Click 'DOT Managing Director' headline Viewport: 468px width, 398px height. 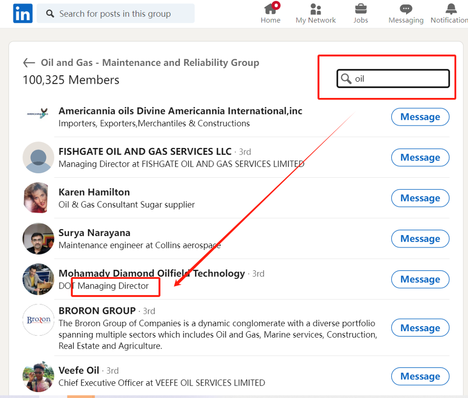104,286
